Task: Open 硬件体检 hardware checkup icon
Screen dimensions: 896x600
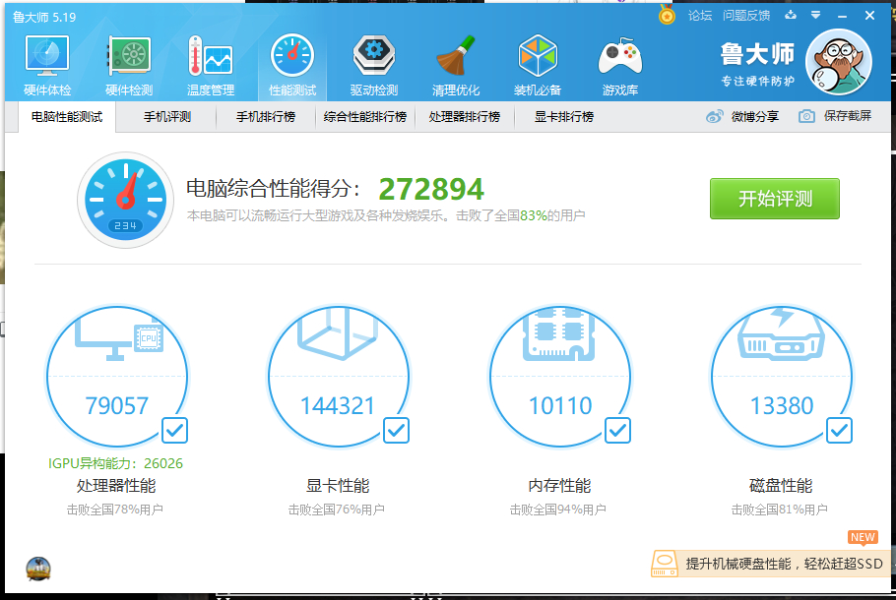Action: coord(47,66)
